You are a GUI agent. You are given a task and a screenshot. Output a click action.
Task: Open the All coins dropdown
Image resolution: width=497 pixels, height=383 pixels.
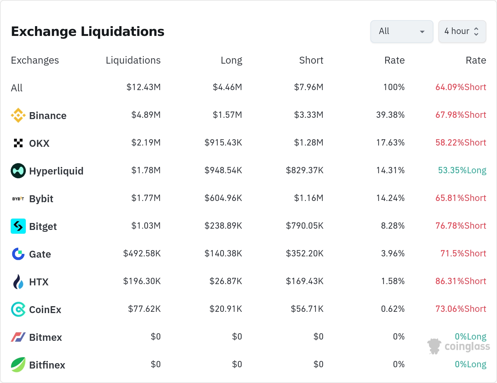(x=402, y=31)
